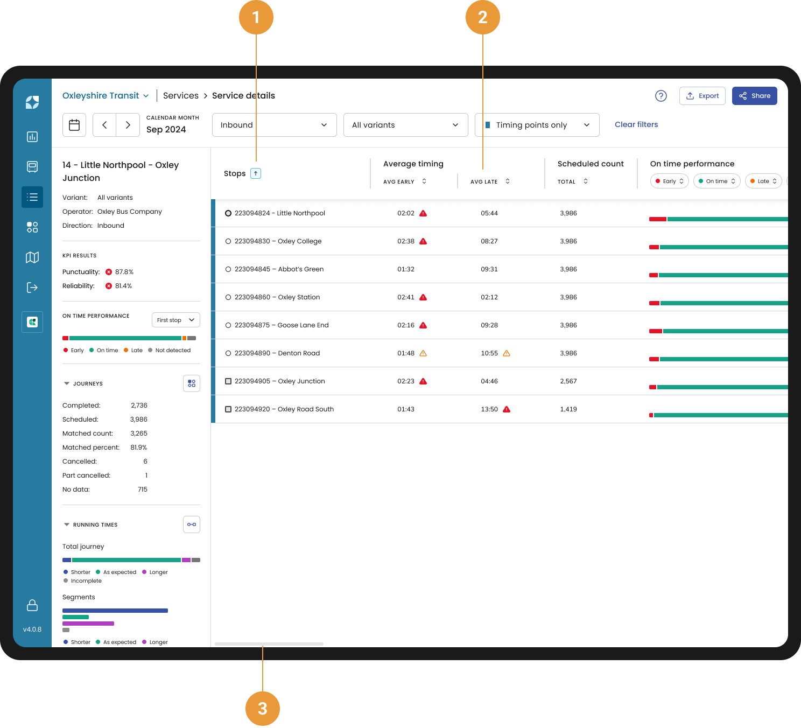Open the Timing points only dropdown
The height and width of the screenshot is (728, 801).
(537, 125)
